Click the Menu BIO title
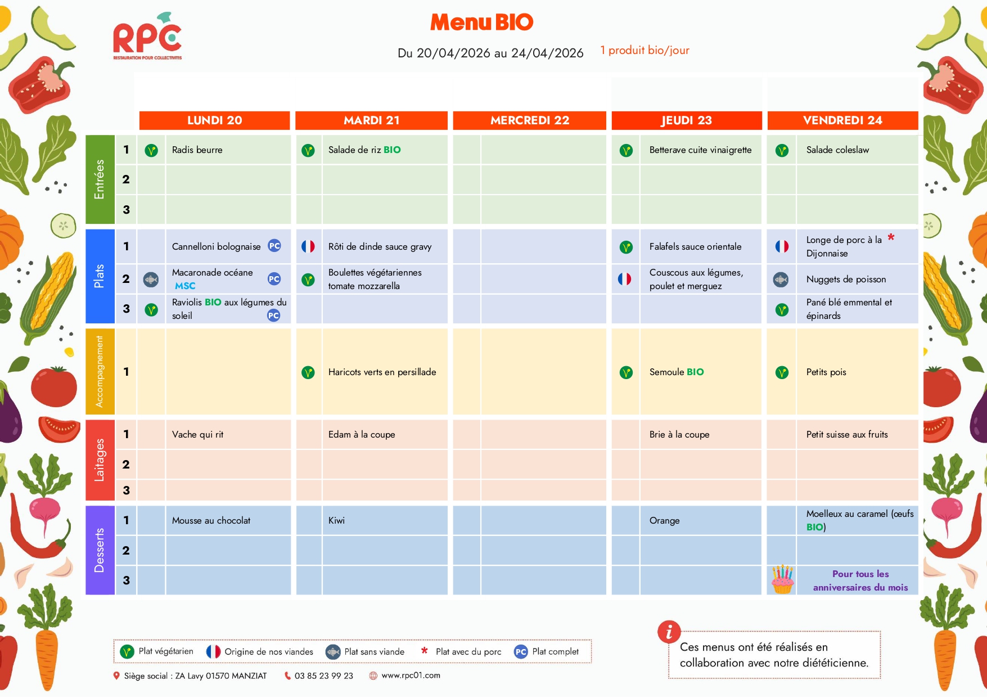The height and width of the screenshot is (698, 987). (x=481, y=22)
